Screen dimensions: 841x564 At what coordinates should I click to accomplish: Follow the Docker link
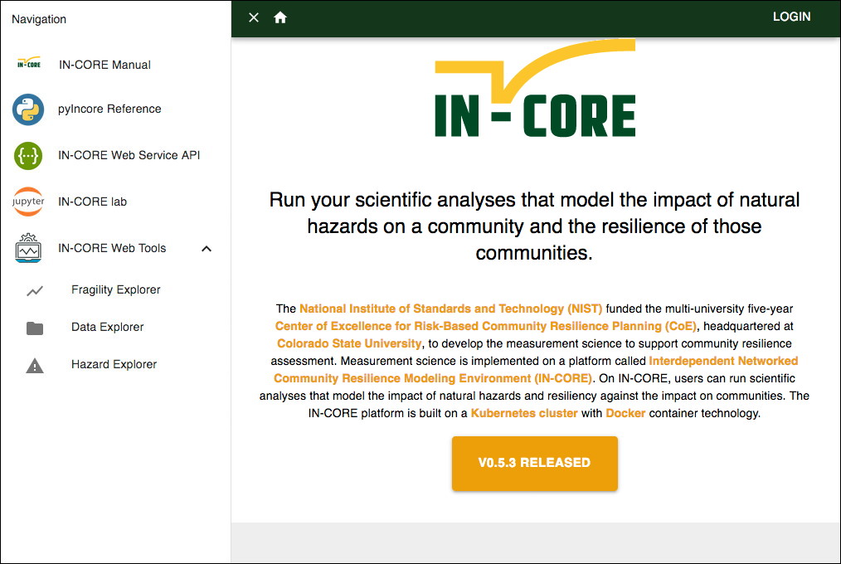coord(625,413)
